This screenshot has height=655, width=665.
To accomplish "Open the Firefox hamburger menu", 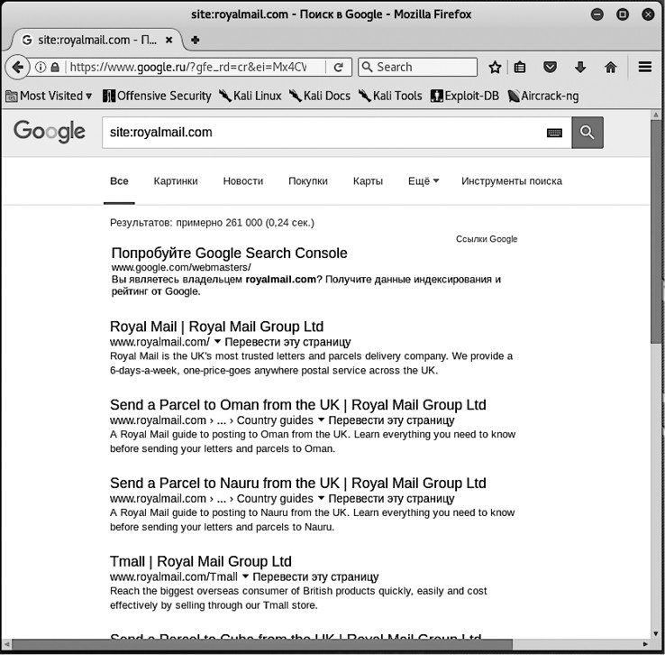I will tap(644, 67).
